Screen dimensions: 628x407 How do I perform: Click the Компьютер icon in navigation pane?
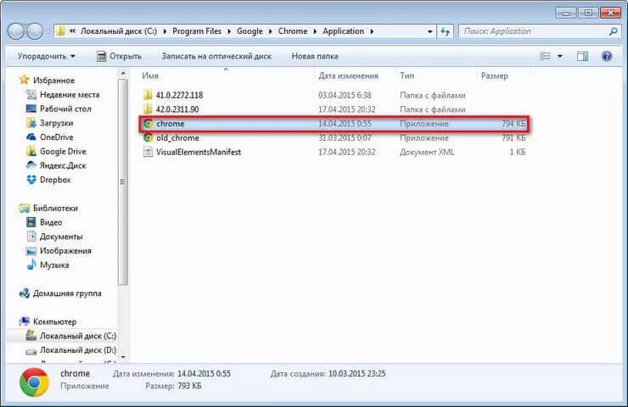25,321
